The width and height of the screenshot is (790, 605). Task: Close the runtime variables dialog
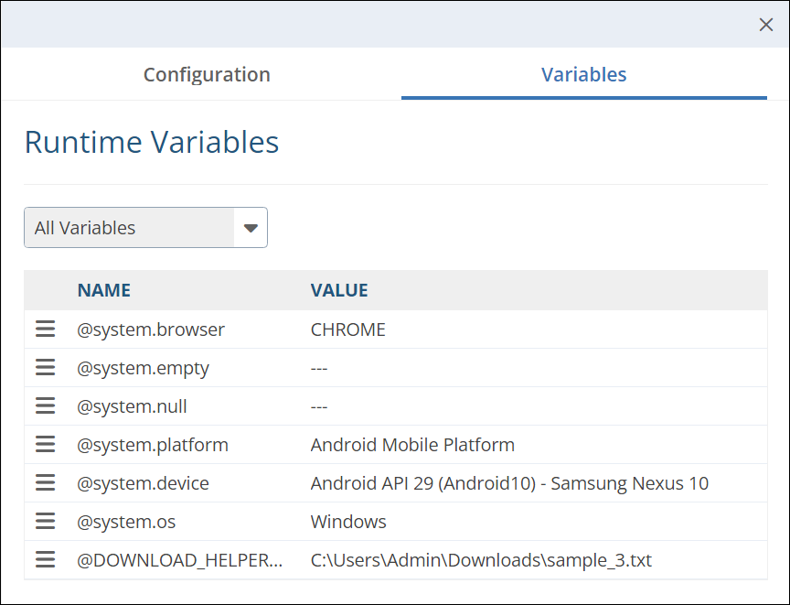(x=766, y=25)
